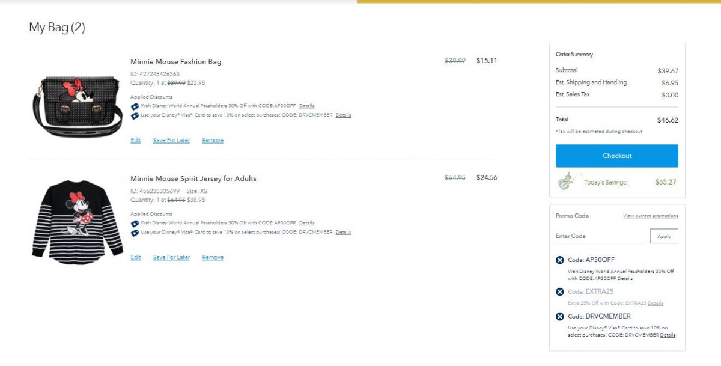
Task: Edit the Minnie Mouse Fashion Bag
Action: click(135, 139)
